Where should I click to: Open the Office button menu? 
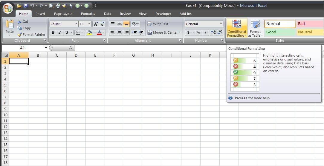[x=8, y=8]
